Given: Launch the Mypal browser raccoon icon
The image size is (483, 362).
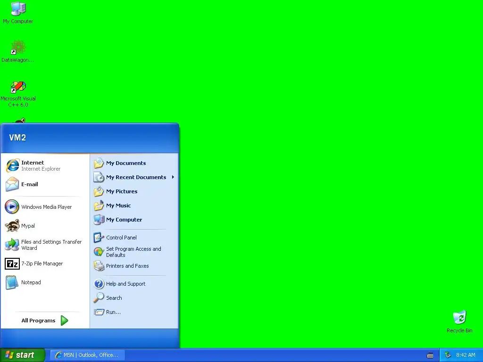Looking at the screenshot, I should coord(12,226).
